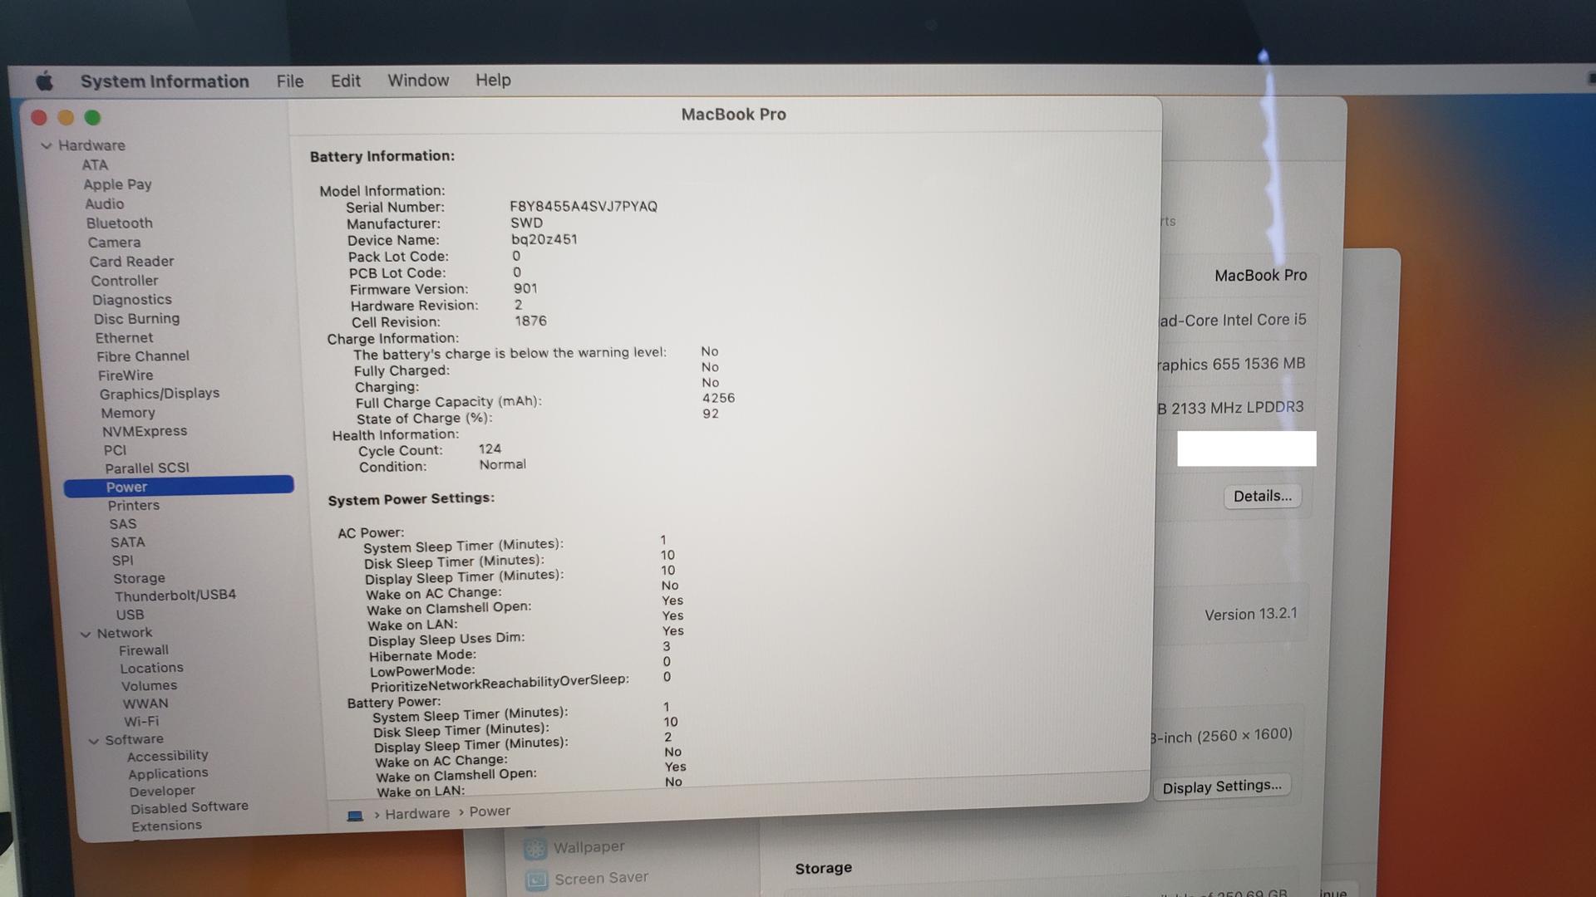The height and width of the screenshot is (897, 1596).
Task: Select Accessibility under Software
Action: [168, 756]
